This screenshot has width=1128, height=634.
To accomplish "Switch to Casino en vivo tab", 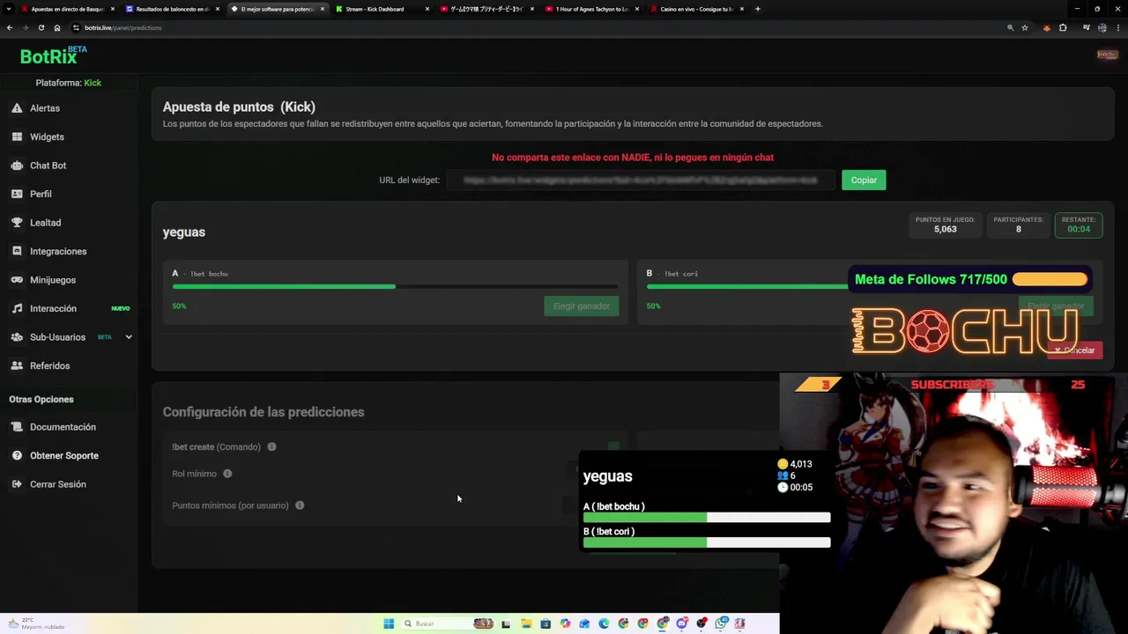I will click(695, 9).
